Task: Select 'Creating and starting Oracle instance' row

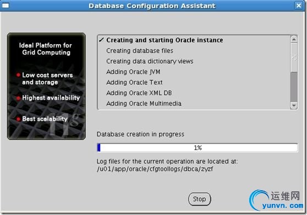Action: [194, 40]
